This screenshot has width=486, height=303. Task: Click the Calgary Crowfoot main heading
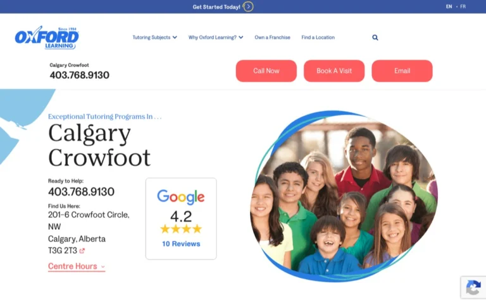coord(99,145)
